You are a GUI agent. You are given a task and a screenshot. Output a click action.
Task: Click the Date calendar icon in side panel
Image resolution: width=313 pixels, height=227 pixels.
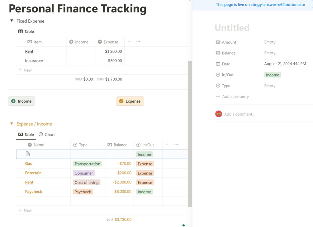click(x=218, y=64)
